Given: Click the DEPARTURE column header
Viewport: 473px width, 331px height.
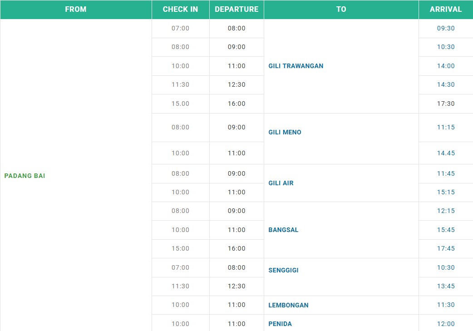Looking at the screenshot, I should [x=236, y=9].
